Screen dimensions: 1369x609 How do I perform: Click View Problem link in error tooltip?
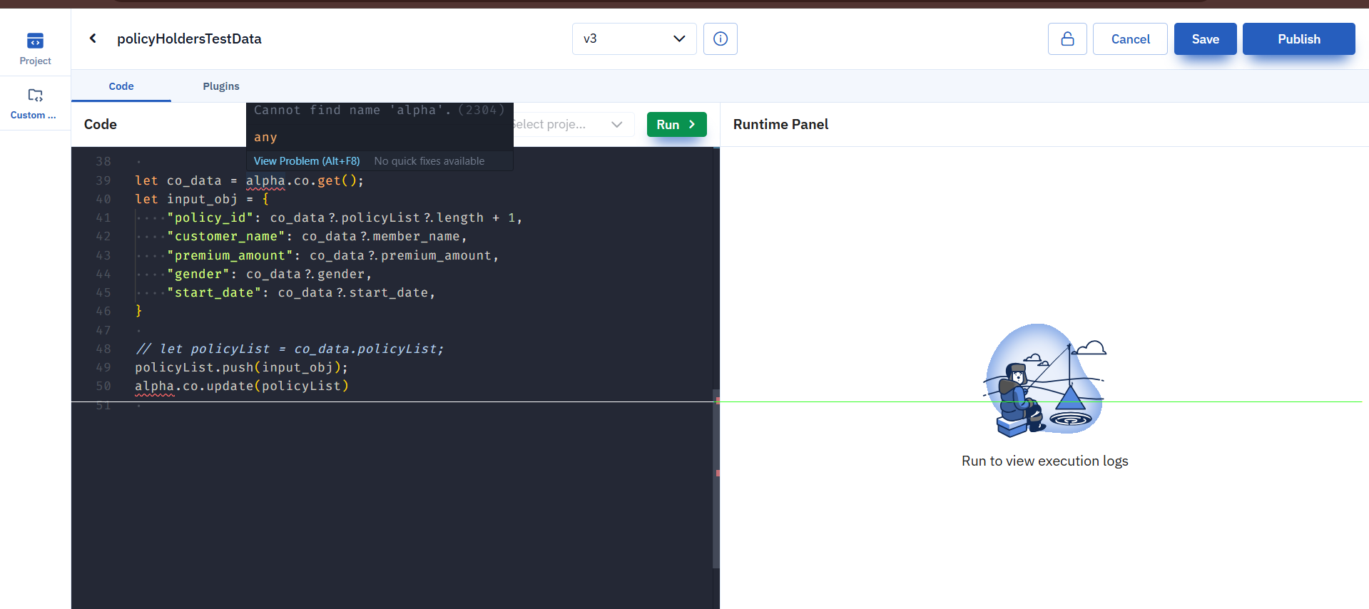pyautogui.click(x=307, y=161)
